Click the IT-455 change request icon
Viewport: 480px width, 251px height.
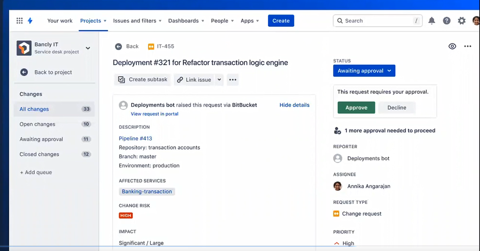click(151, 46)
